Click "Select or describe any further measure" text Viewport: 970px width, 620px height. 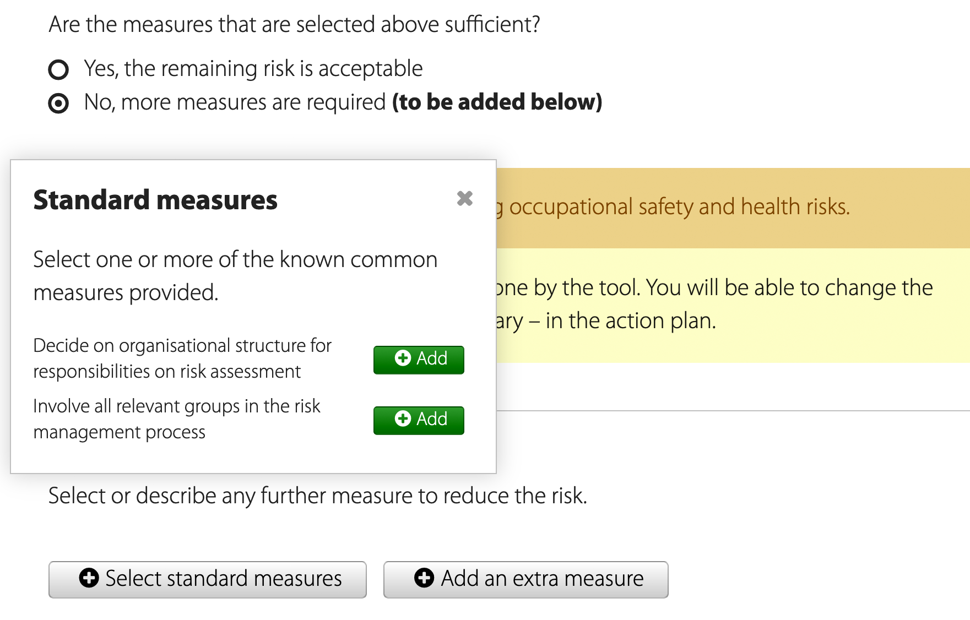317,496
